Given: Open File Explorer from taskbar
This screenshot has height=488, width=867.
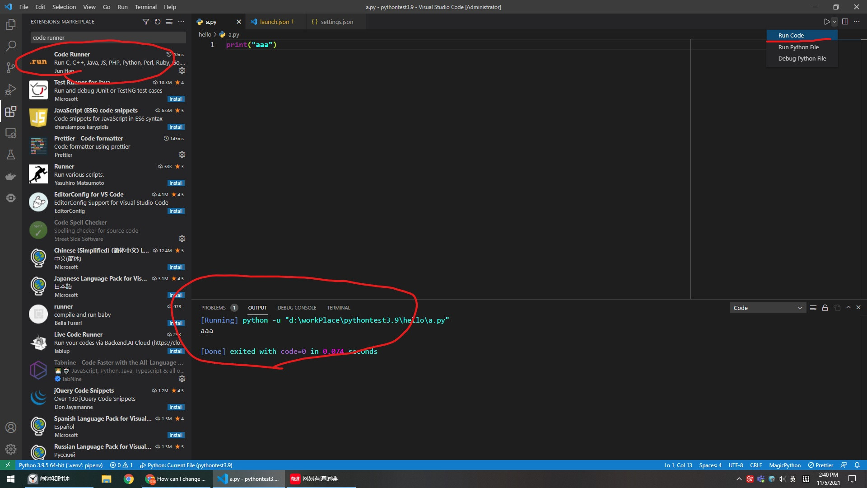Looking at the screenshot, I should 106,479.
